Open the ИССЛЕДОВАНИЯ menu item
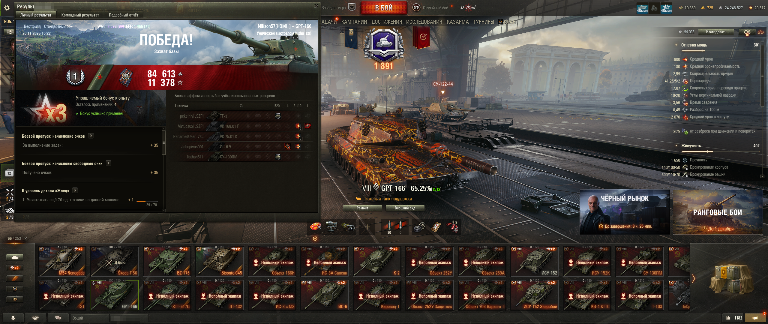The width and height of the screenshot is (768, 324). tap(424, 22)
